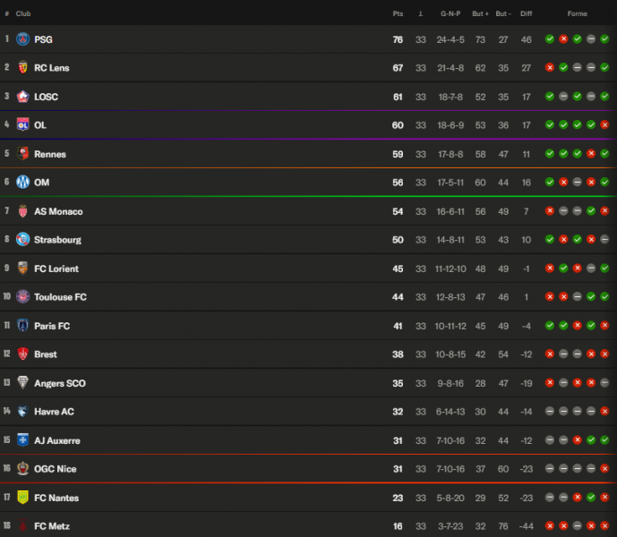Open the Paris FC team name link
This screenshot has height=537, width=617.
(x=52, y=326)
